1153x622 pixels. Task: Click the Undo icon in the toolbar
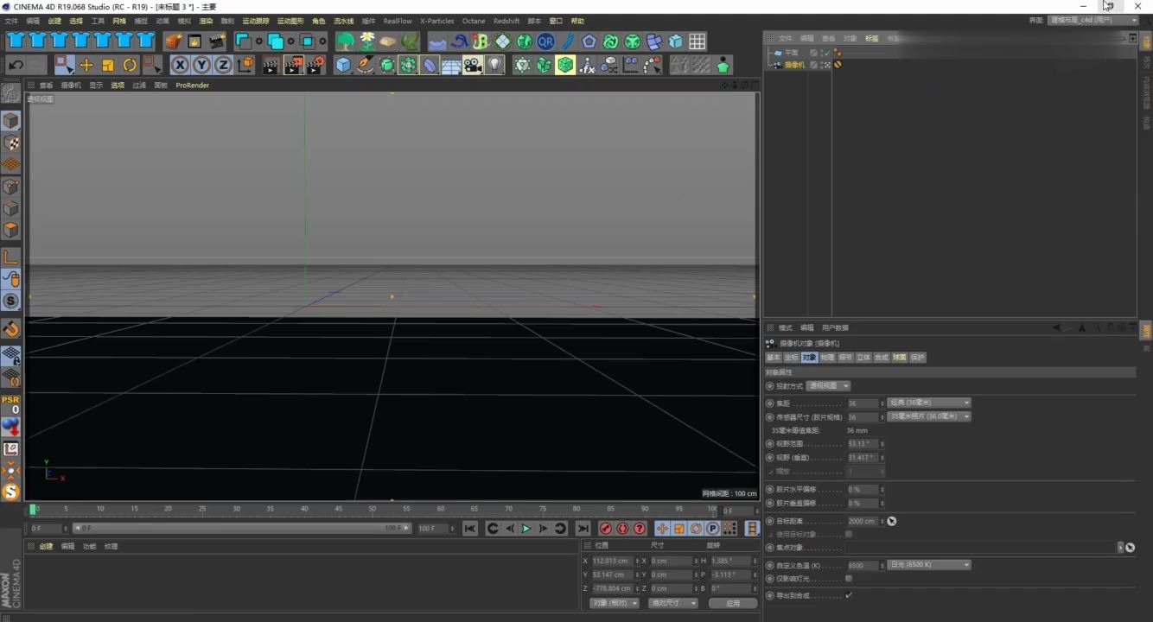(16, 65)
